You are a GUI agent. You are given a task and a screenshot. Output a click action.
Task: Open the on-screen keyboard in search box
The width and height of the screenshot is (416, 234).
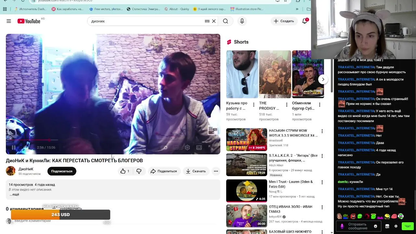coord(207,21)
